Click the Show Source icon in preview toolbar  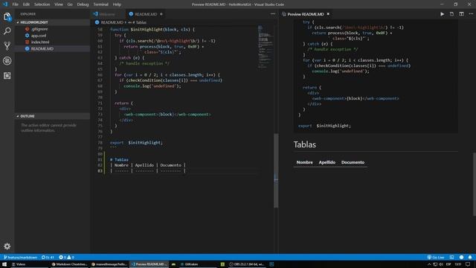[451, 14]
